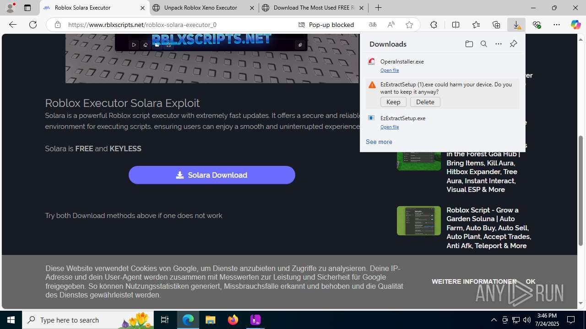Launch Firefox from the taskbar

pos(233,320)
